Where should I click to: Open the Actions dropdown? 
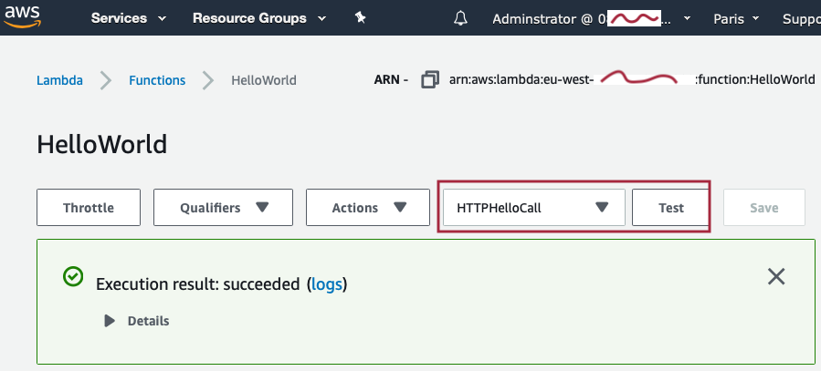[368, 208]
